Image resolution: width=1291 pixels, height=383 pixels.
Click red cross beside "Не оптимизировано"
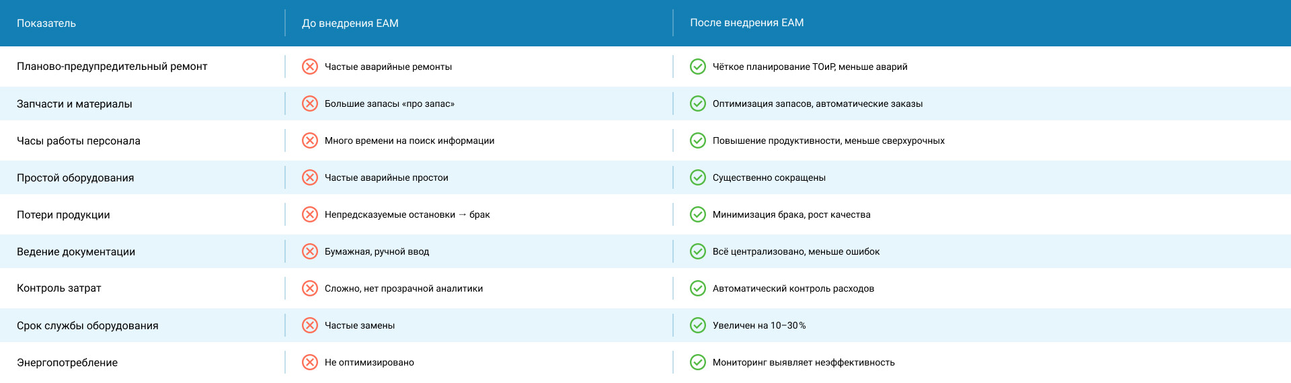click(310, 362)
